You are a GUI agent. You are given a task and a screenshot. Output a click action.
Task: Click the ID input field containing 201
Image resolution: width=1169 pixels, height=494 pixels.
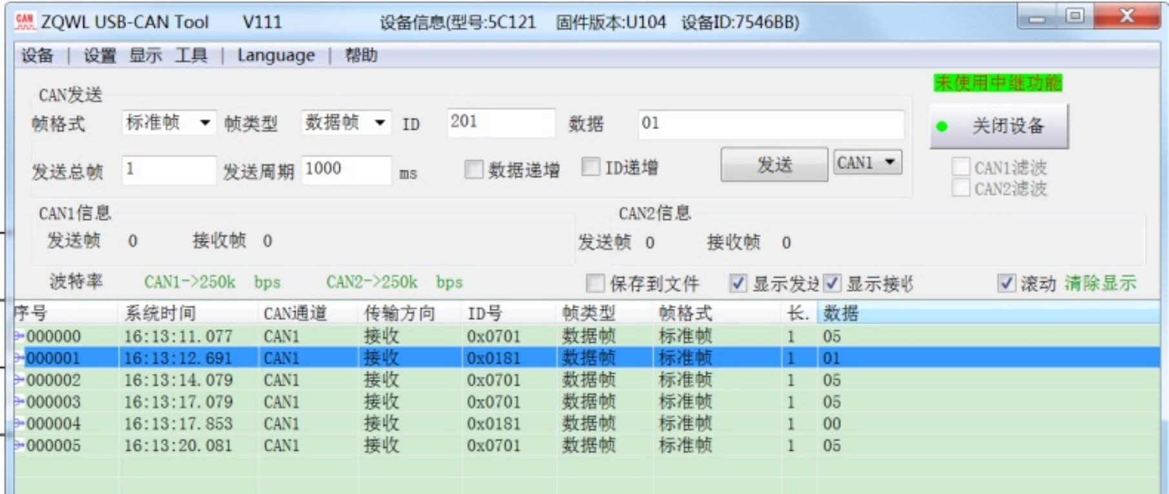(x=501, y=123)
